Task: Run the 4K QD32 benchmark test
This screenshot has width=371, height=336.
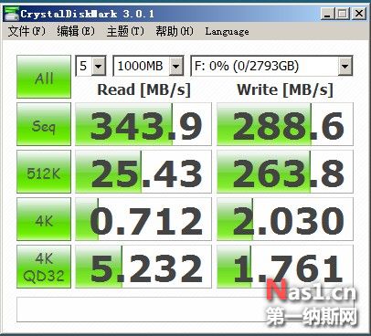Action: click(44, 267)
